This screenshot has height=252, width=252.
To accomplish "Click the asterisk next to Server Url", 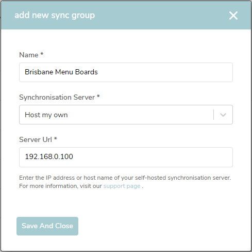I will tap(56, 138).
